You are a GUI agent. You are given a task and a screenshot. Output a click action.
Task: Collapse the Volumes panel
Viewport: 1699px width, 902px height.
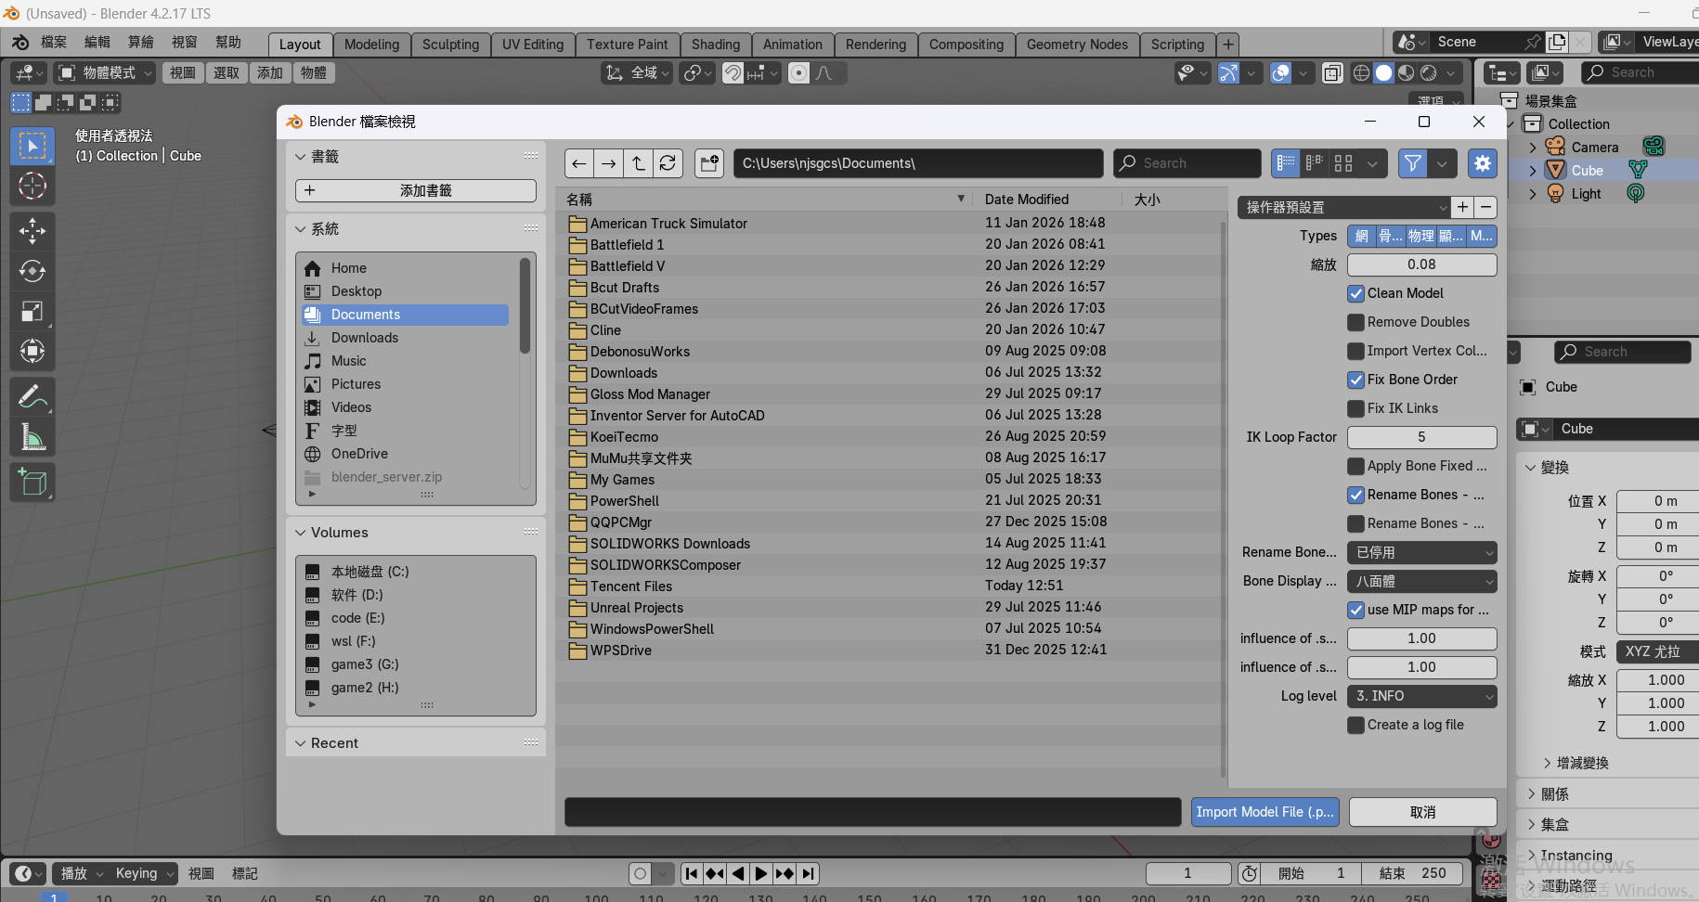[x=300, y=533]
